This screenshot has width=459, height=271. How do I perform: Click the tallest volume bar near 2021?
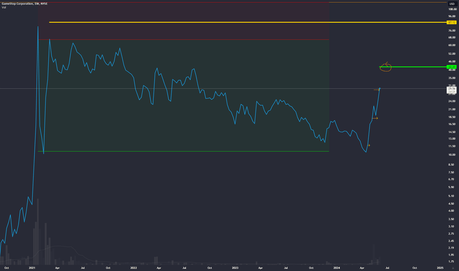(38, 232)
